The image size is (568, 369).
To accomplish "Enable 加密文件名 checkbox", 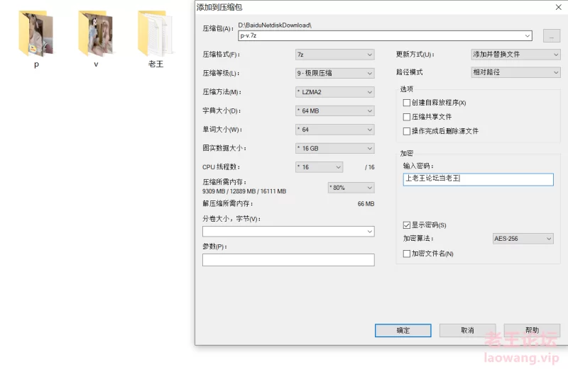I will [406, 254].
